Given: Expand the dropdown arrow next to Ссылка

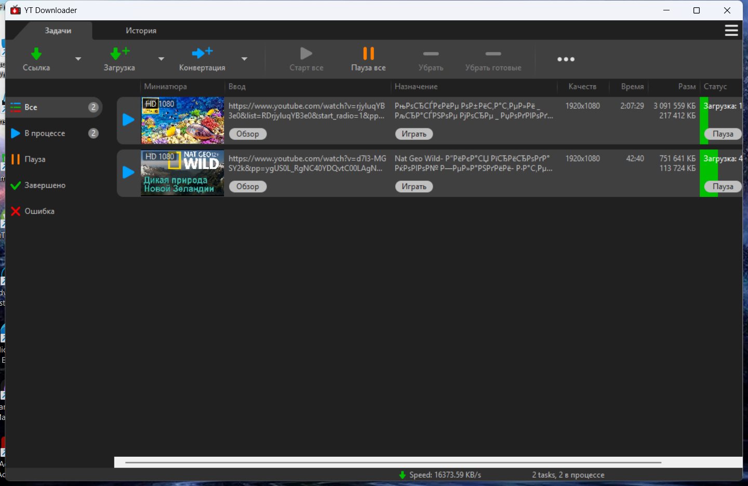Looking at the screenshot, I should pos(78,59).
